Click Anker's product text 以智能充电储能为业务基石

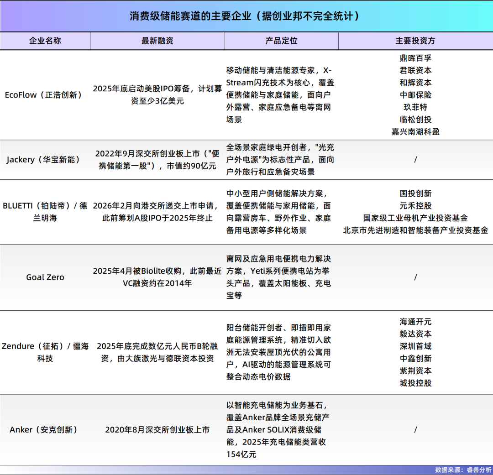pyautogui.click(x=274, y=405)
